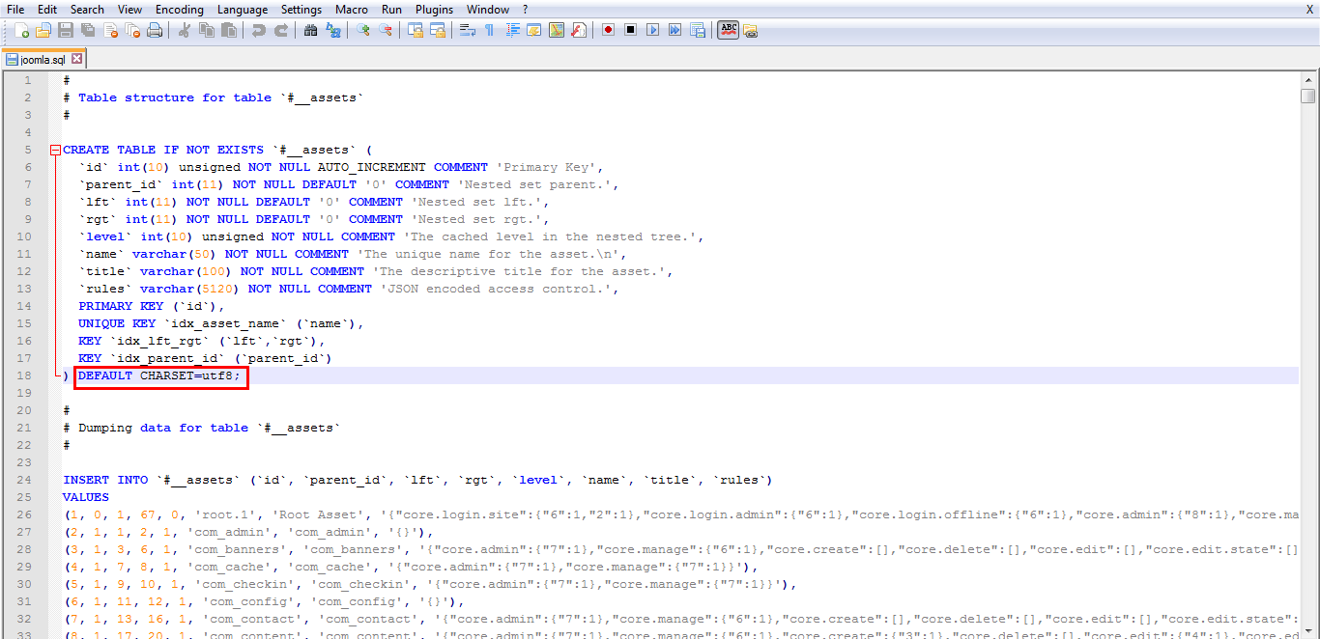
Task: Open the Language menu
Action: (243, 10)
